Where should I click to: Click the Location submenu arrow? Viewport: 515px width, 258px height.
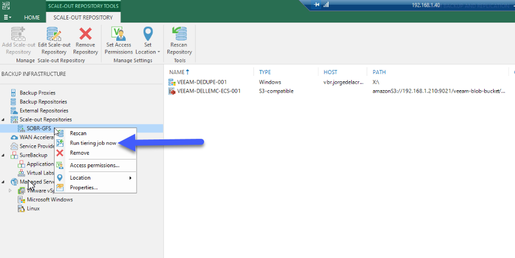[131, 178]
